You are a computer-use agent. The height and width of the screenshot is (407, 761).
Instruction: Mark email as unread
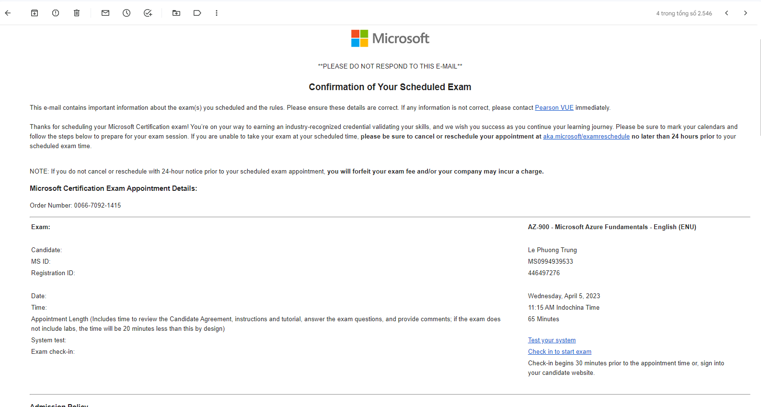point(105,13)
